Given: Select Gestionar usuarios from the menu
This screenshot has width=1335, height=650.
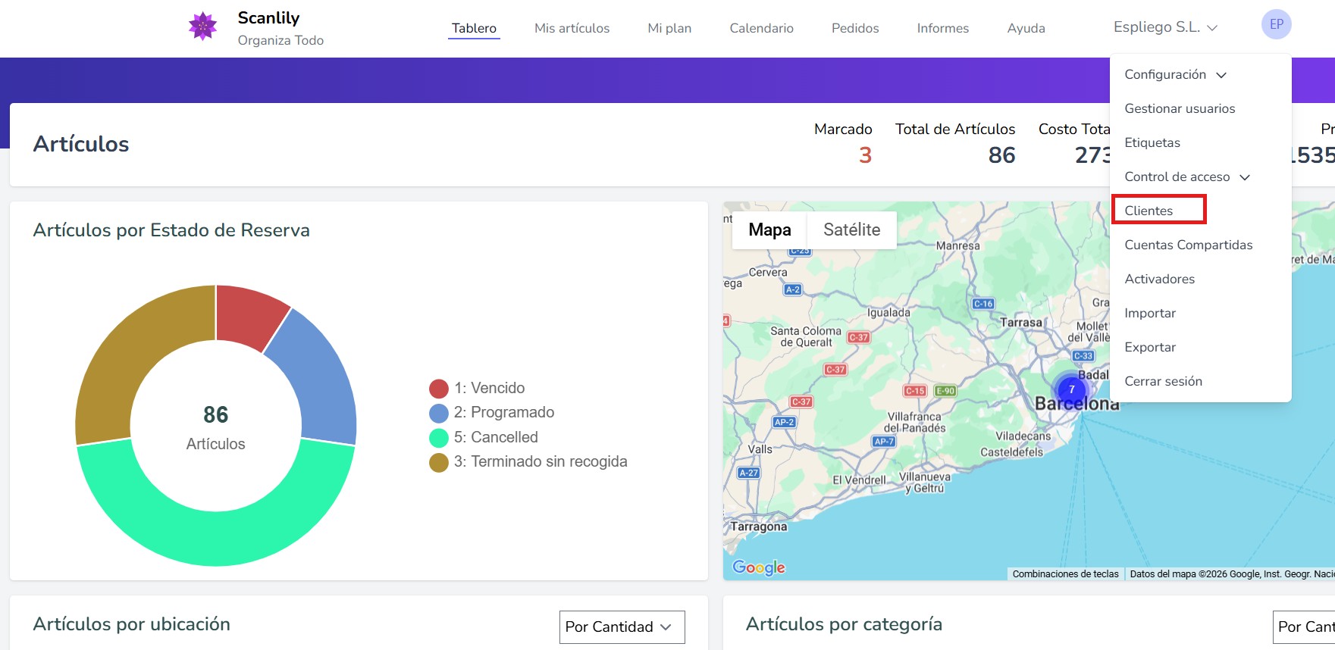Looking at the screenshot, I should [1180, 108].
